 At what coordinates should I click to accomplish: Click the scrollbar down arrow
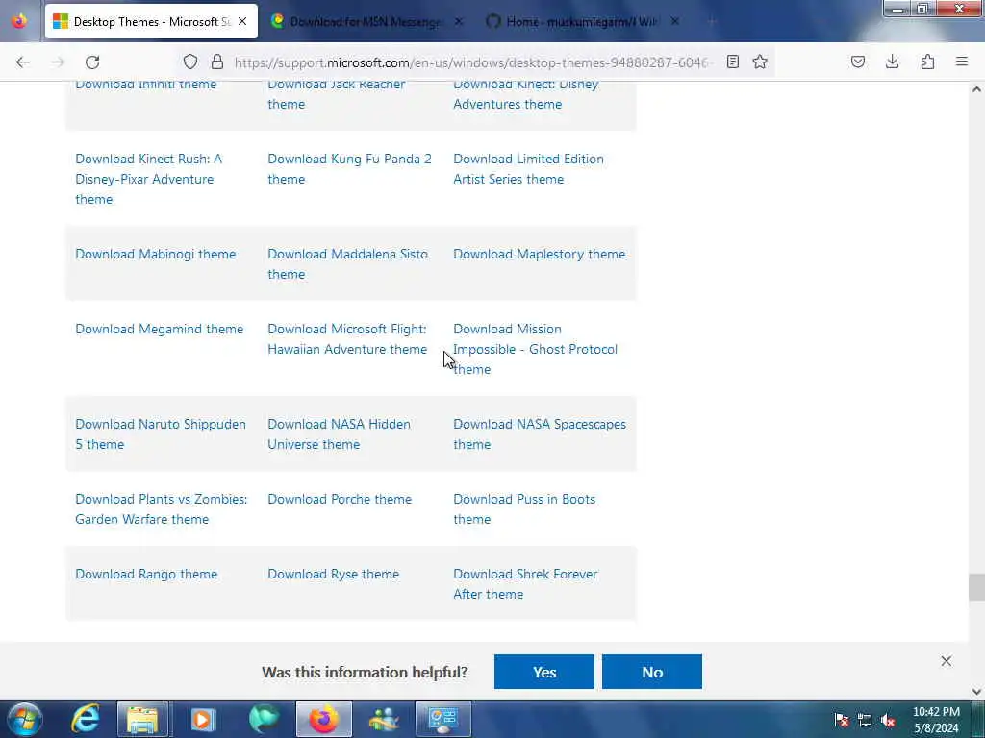(976, 692)
